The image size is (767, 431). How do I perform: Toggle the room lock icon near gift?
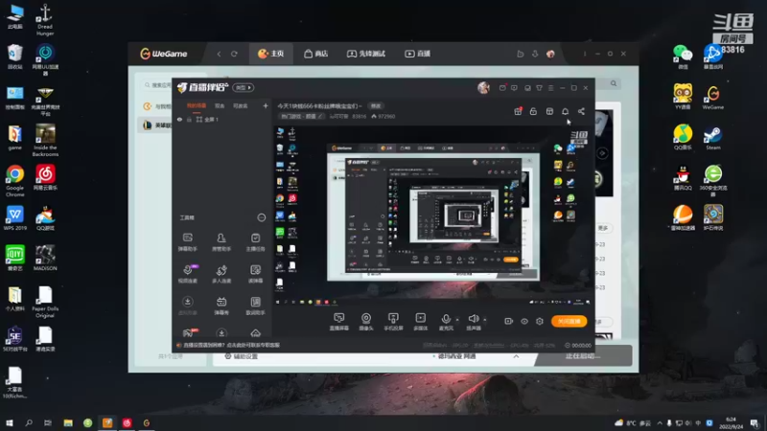click(533, 111)
